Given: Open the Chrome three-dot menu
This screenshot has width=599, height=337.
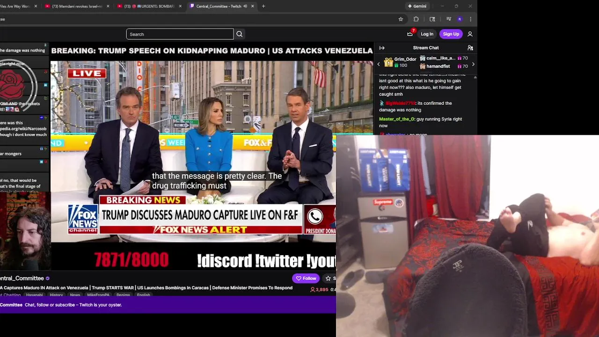Looking at the screenshot, I should tap(470, 19).
